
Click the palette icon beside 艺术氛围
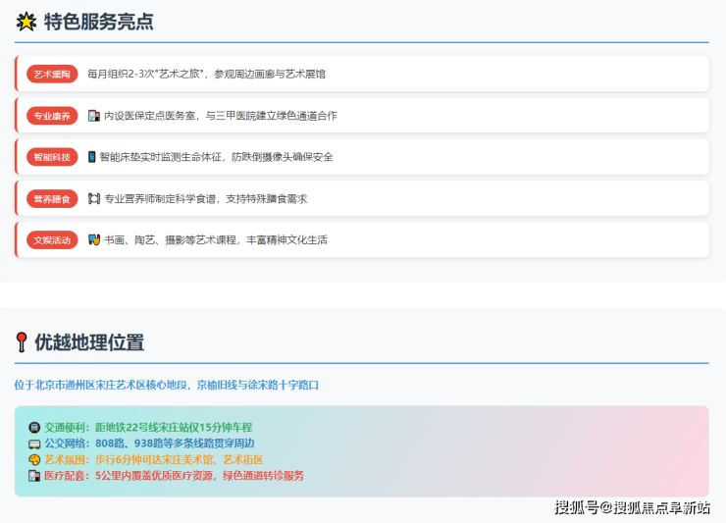pos(34,459)
